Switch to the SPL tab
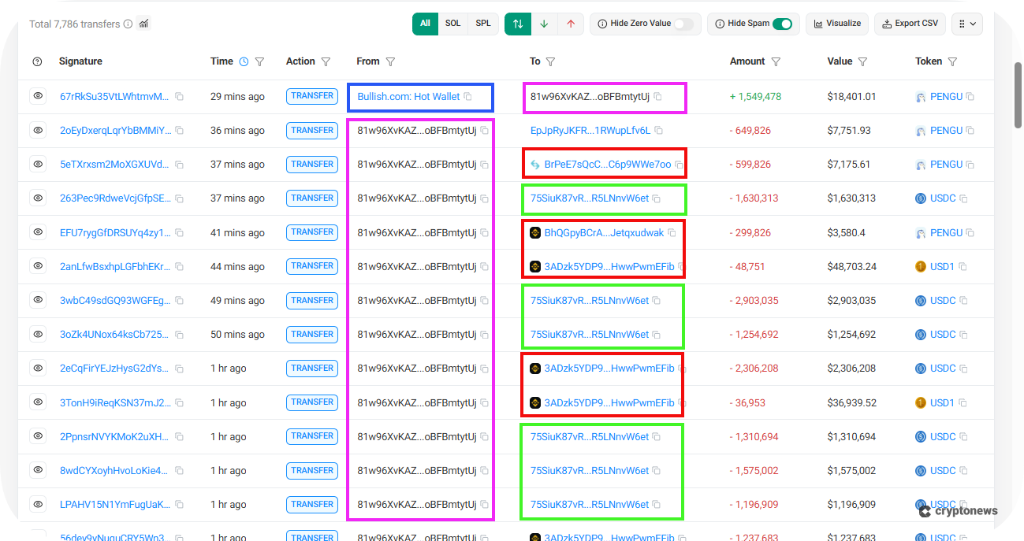The height and width of the screenshot is (541, 1024). click(x=482, y=24)
